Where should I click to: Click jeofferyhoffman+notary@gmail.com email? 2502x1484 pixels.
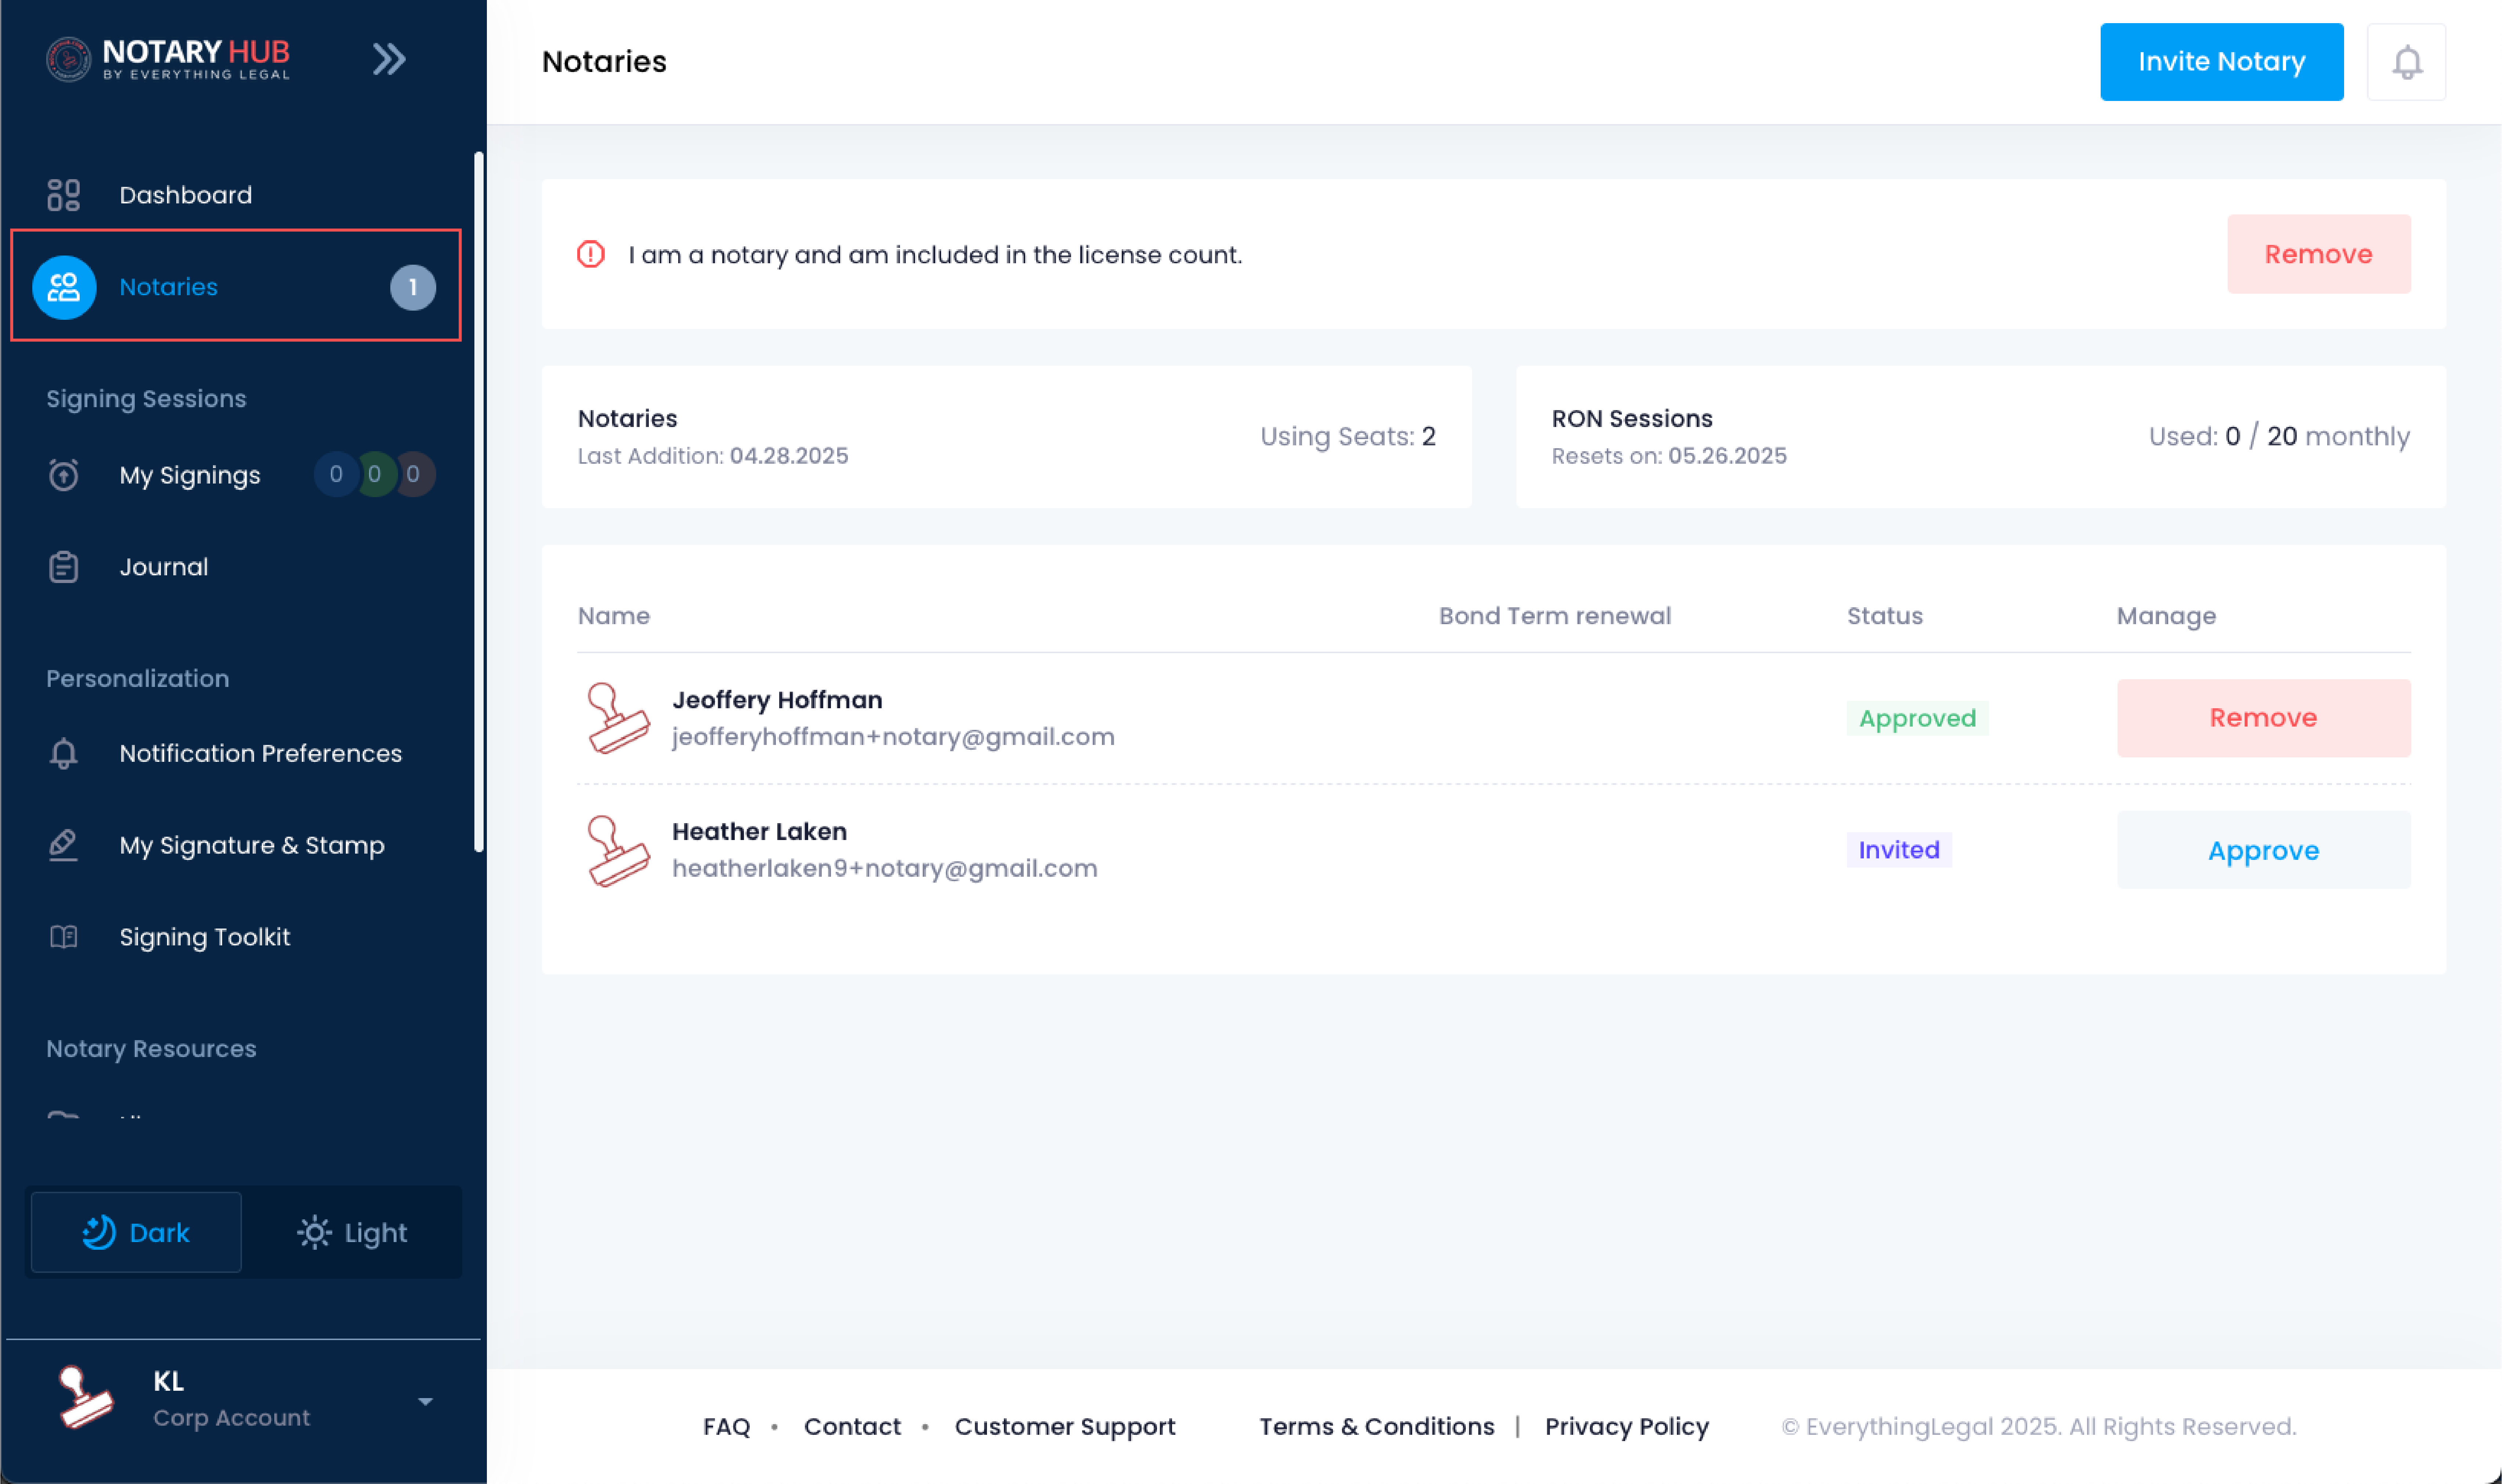pos(893,737)
